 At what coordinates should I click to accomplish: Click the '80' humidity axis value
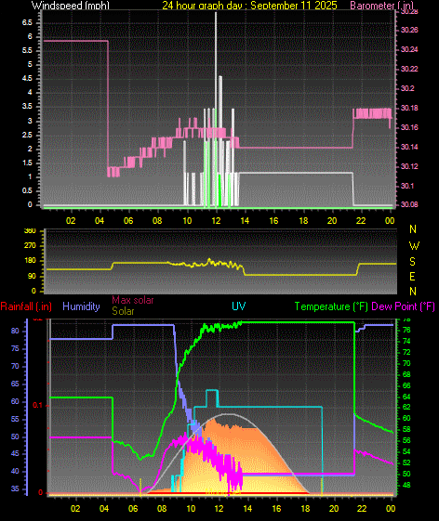pyautogui.click(x=15, y=331)
